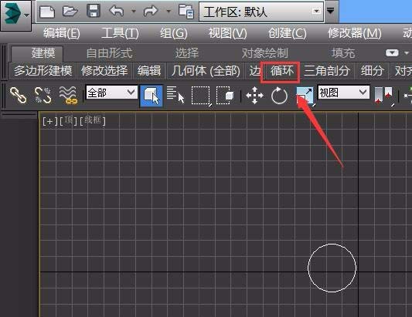Open the 全部 selection filter dropdown
Screen dimensions: 412x317
pos(111,93)
